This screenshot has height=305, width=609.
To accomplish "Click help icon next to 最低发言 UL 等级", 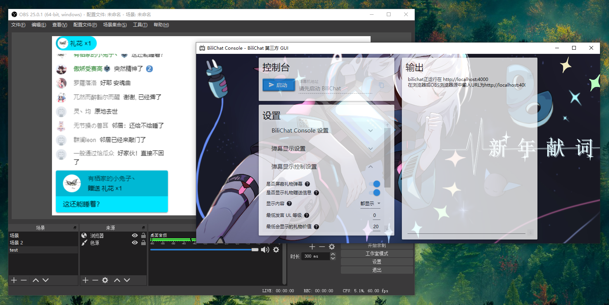I will pos(307,215).
